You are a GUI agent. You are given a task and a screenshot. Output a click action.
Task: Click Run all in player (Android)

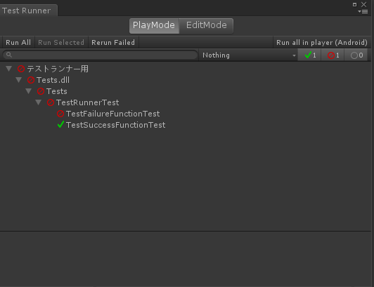pos(322,42)
